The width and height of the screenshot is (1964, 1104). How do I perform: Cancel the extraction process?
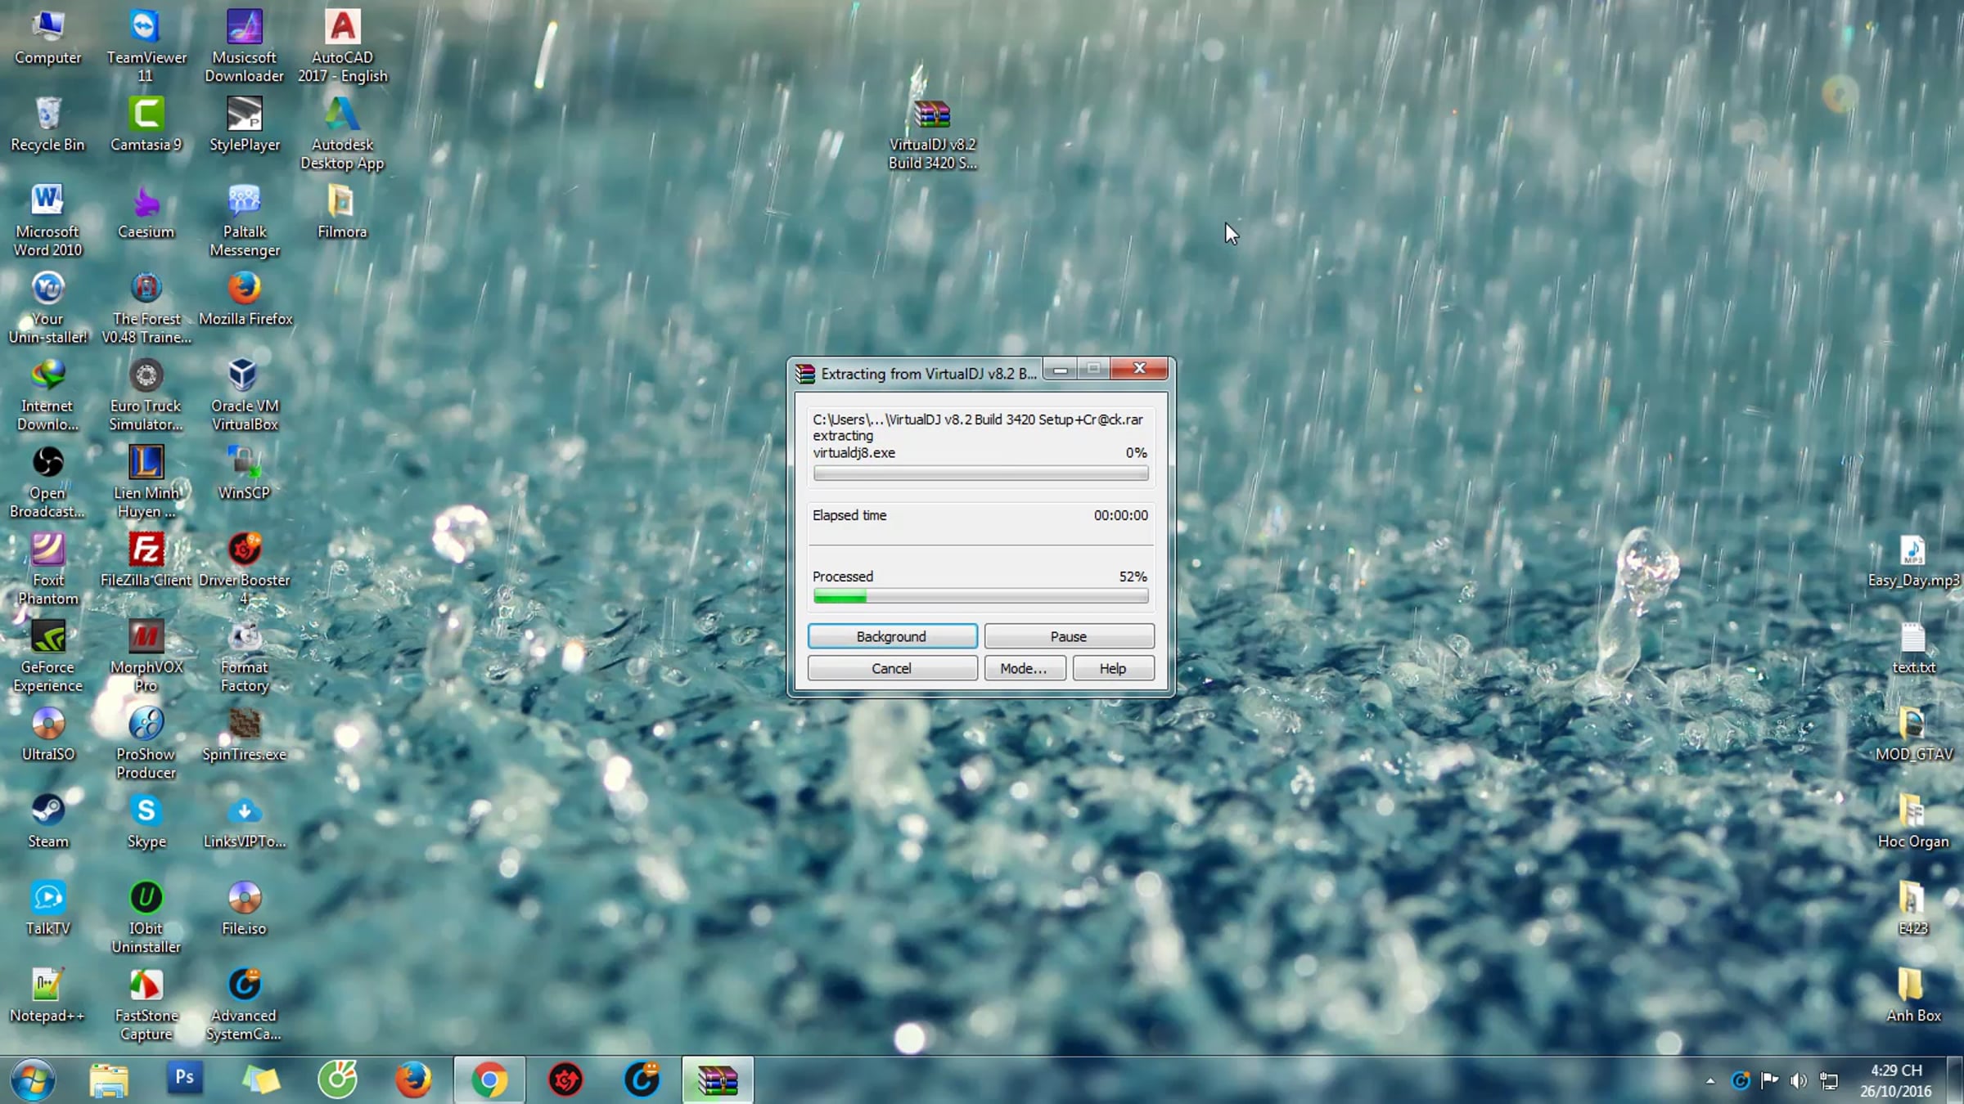point(891,667)
